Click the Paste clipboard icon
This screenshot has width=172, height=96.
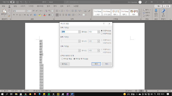[4, 11]
